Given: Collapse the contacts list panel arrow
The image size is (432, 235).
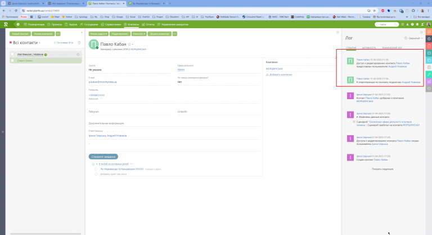Looking at the screenshot, I should (x=82, y=33).
